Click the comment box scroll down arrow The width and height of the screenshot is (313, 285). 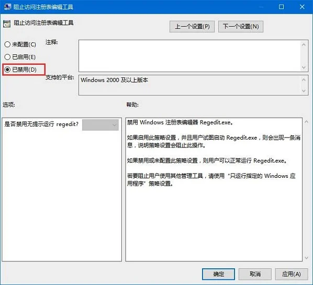(304, 67)
